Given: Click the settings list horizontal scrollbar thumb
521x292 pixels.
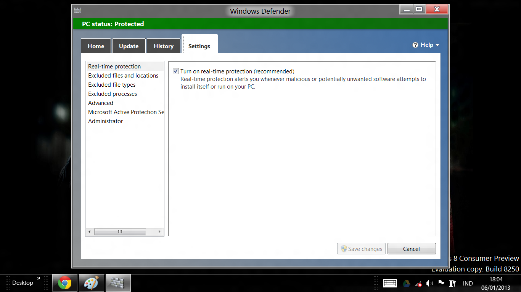Looking at the screenshot, I should coord(120,232).
